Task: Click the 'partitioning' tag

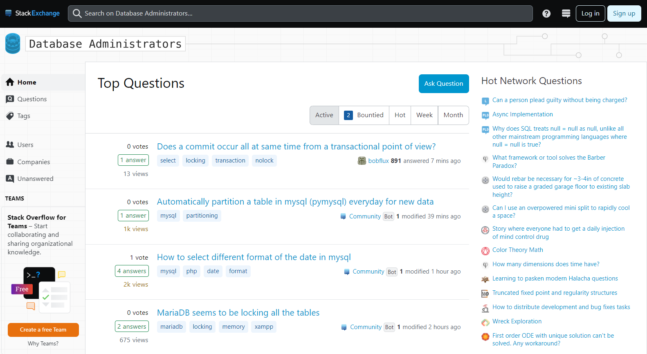Action: 202,216
